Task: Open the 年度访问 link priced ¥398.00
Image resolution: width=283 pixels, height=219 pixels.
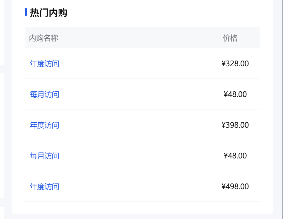Action: point(44,125)
